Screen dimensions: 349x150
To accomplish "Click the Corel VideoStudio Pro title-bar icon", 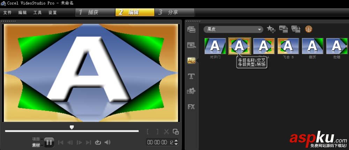I will pyautogui.click(x=3, y=3).
